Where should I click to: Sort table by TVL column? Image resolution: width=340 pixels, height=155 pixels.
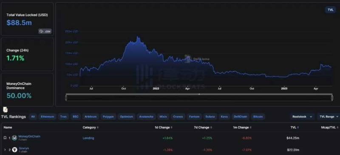click(295, 127)
